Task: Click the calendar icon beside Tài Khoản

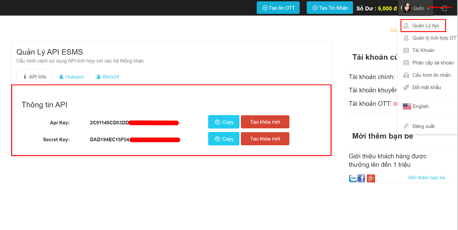Action: pyautogui.click(x=406, y=50)
